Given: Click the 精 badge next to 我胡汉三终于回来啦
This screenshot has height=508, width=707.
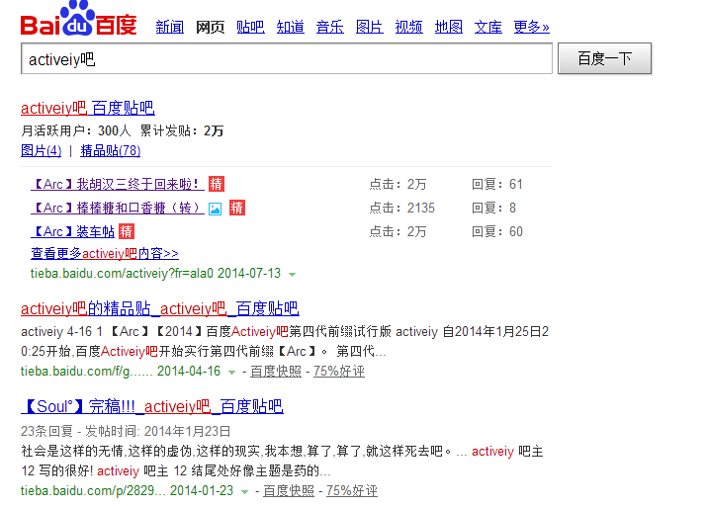Looking at the screenshot, I should [217, 184].
